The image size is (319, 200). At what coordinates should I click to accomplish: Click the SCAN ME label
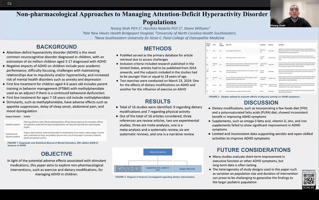pos(308,187)
